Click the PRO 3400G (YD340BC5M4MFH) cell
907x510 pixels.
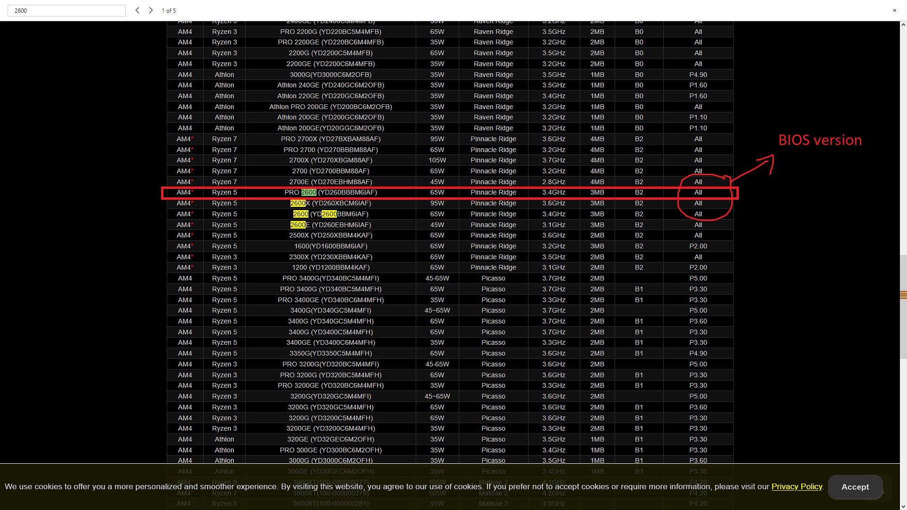(x=331, y=289)
